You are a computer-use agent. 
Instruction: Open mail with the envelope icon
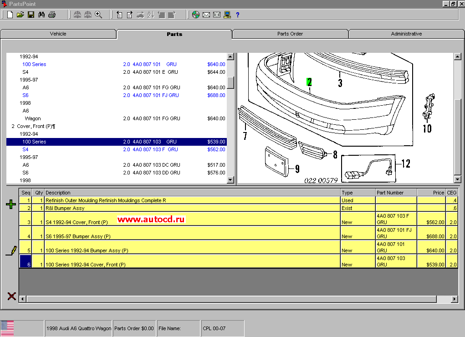pyautogui.click(x=206, y=15)
